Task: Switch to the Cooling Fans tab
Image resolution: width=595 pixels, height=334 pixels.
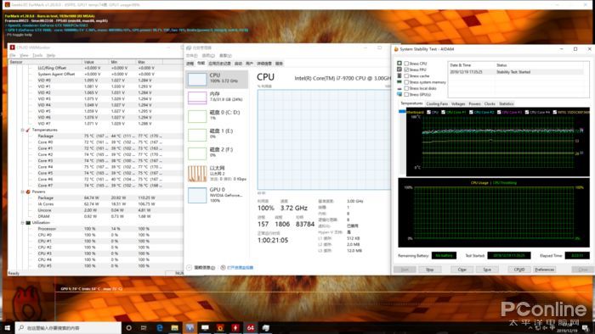Action: [x=437, y=103]
